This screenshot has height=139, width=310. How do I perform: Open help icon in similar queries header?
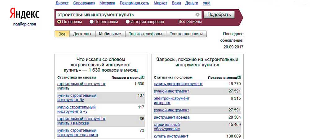(x=239, y=77)
